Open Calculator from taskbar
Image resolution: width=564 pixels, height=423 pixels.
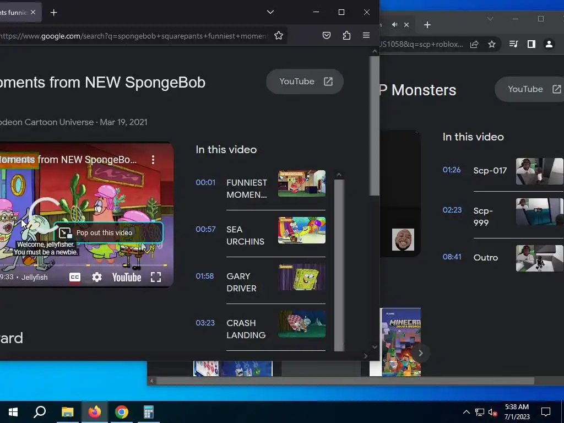[149, 412]
